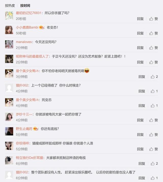Like 你坝得哔's comment
The width and height of the screenshot is (163, 182).
(153, 149)
